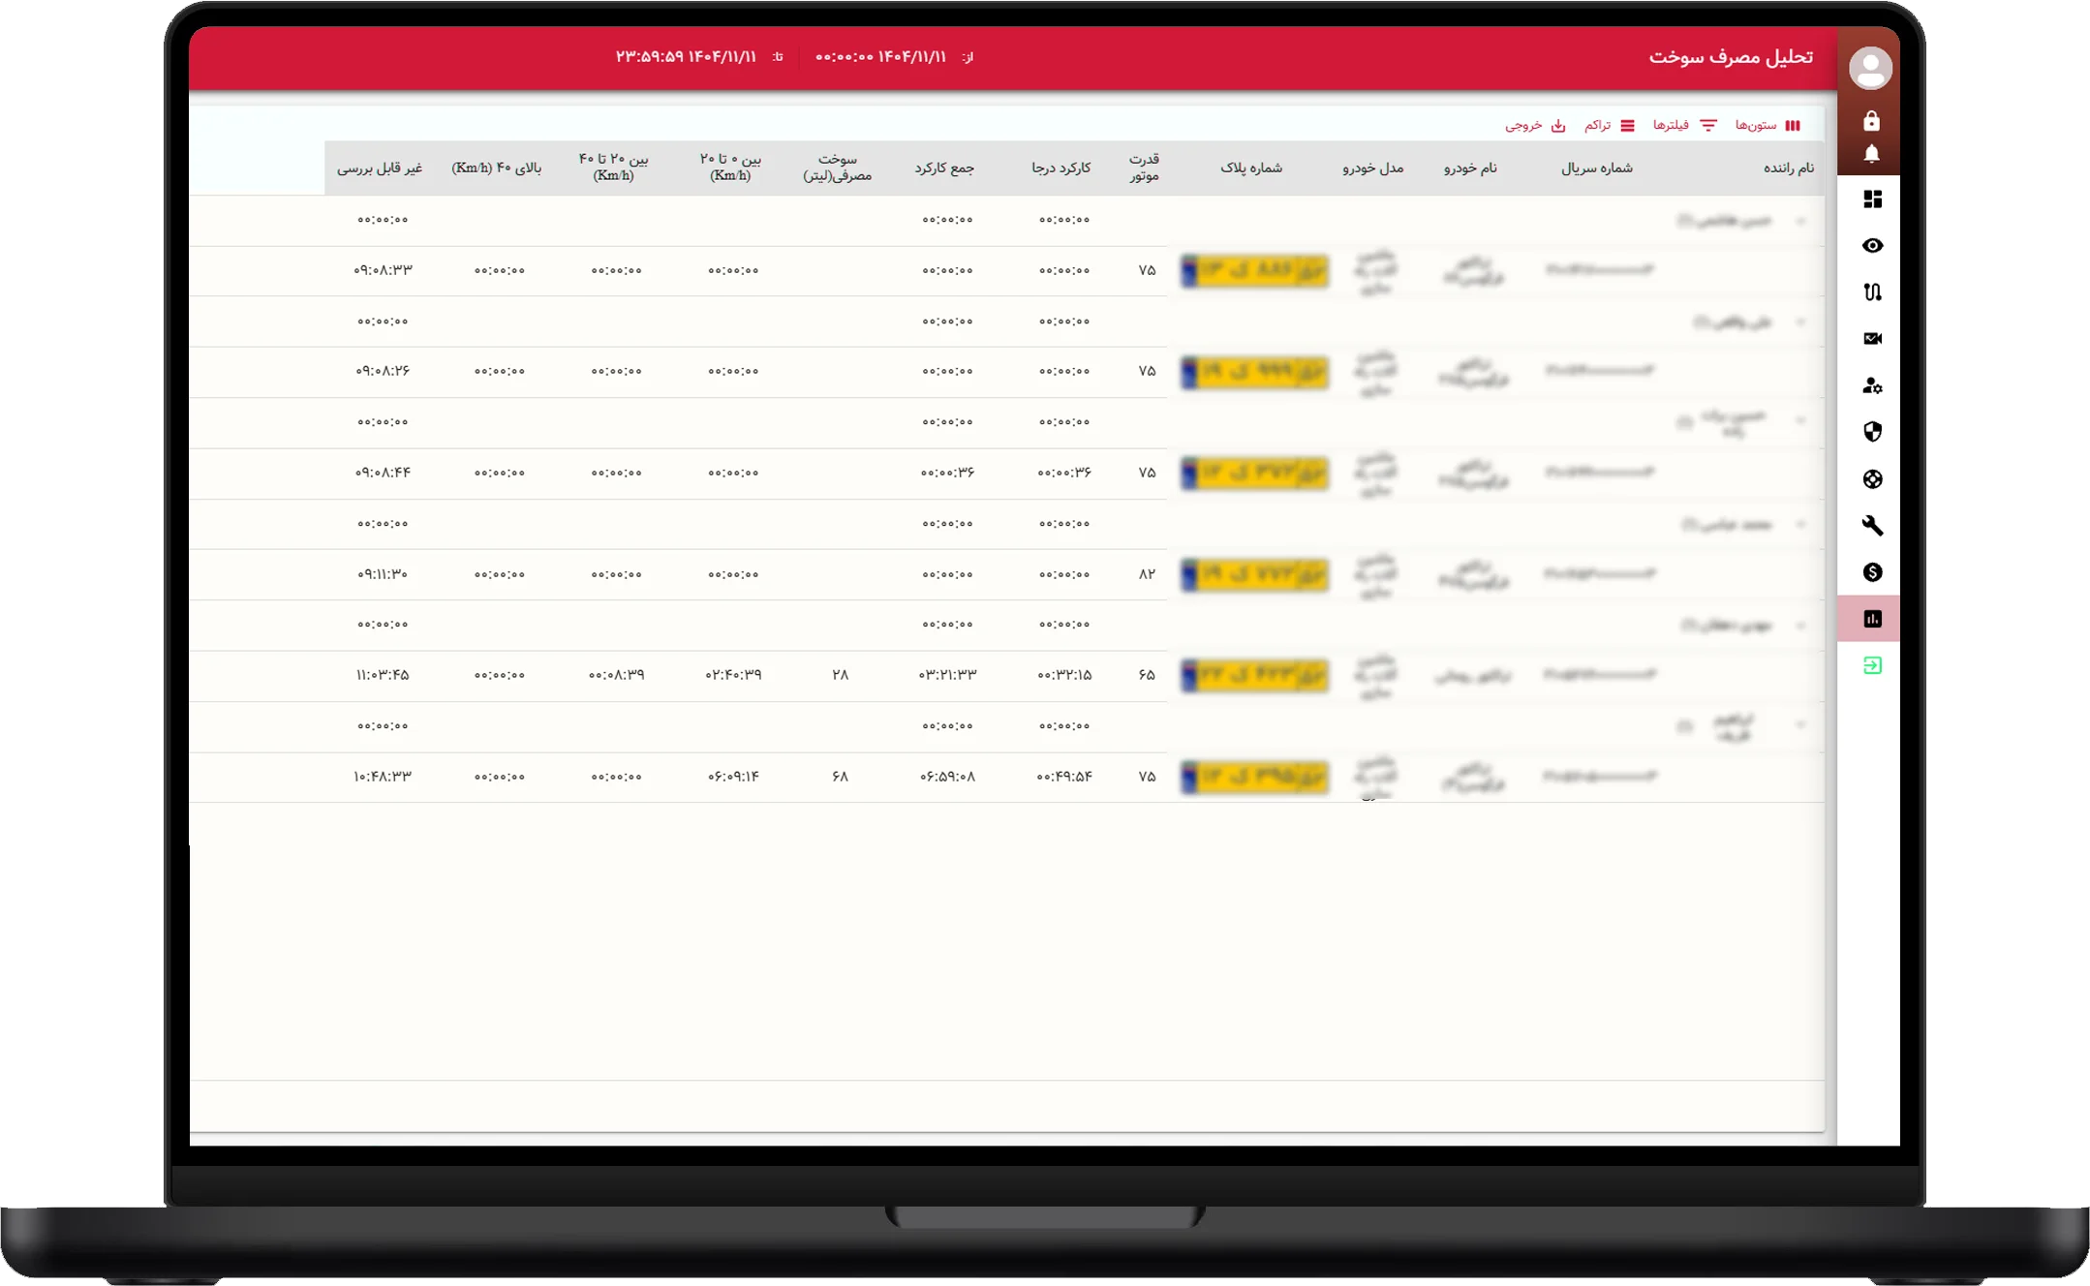This screenshot has width=2090, height=1286.
Task: Sort by جمع کارکرد column header
Action: (x=944, y=168)
